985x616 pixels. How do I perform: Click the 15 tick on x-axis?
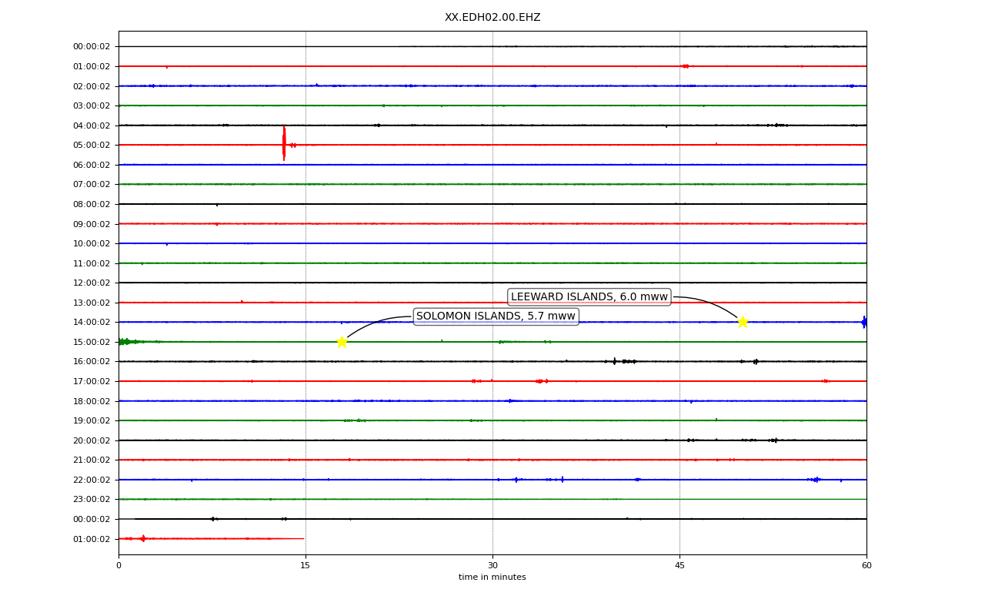click(306, 566)
